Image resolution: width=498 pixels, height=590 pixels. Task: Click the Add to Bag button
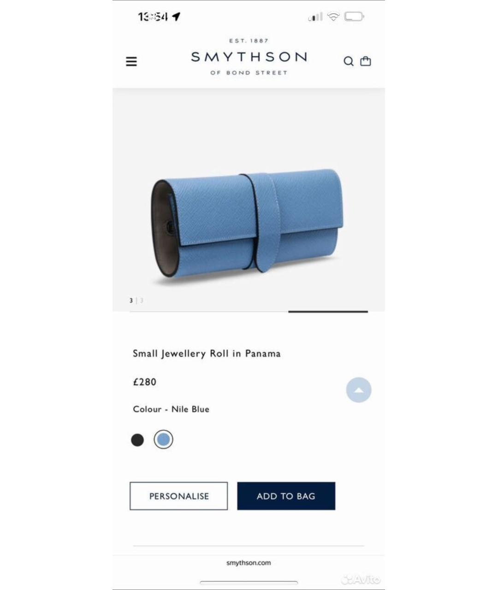(x=286, y=496)
